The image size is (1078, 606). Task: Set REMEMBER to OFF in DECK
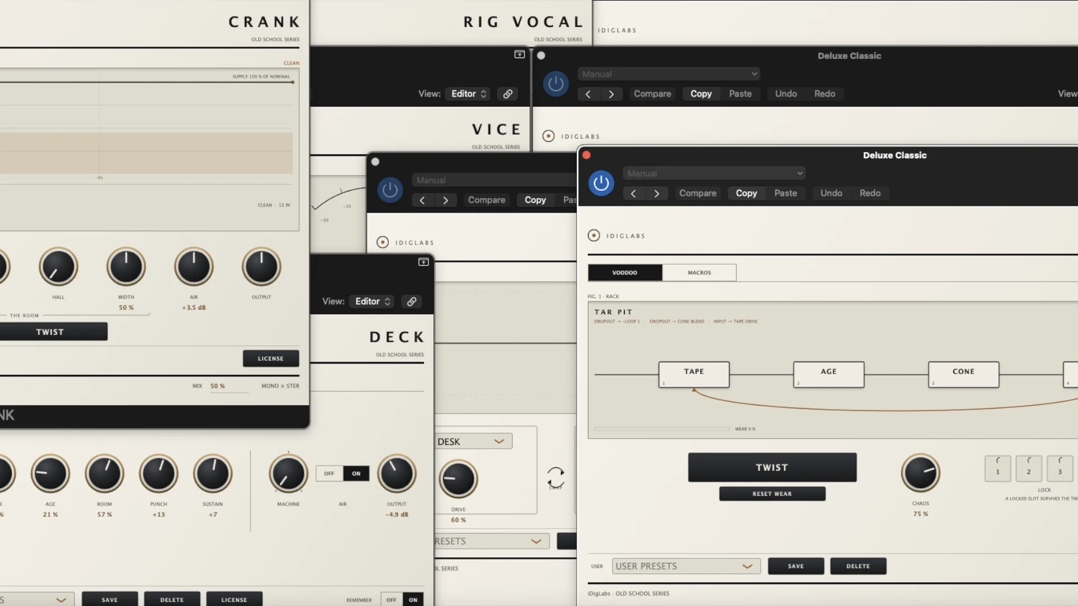(x=391, y=600)
